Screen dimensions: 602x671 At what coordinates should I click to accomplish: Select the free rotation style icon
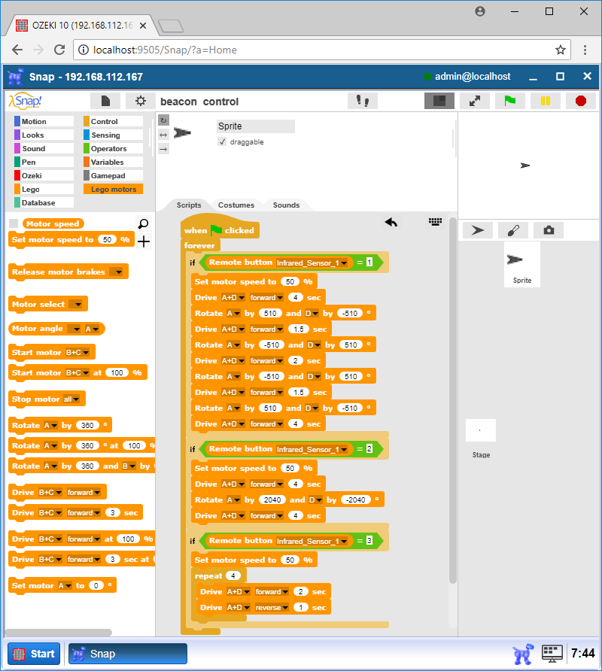tap(163, 120)
